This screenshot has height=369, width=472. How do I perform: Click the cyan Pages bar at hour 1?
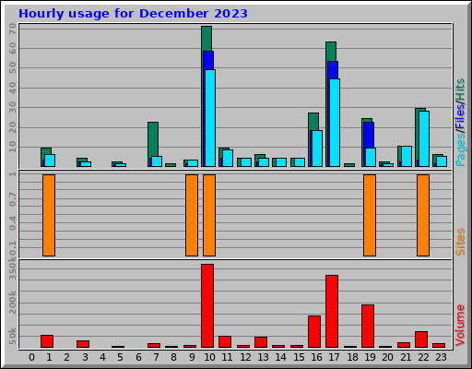[x=50, y=161]
